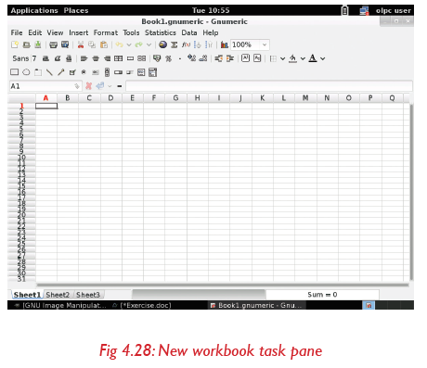This screenshot has height=368, width=427.
Task: Increase decimal places in the format toolbar
Action: (x=191, y=58)
